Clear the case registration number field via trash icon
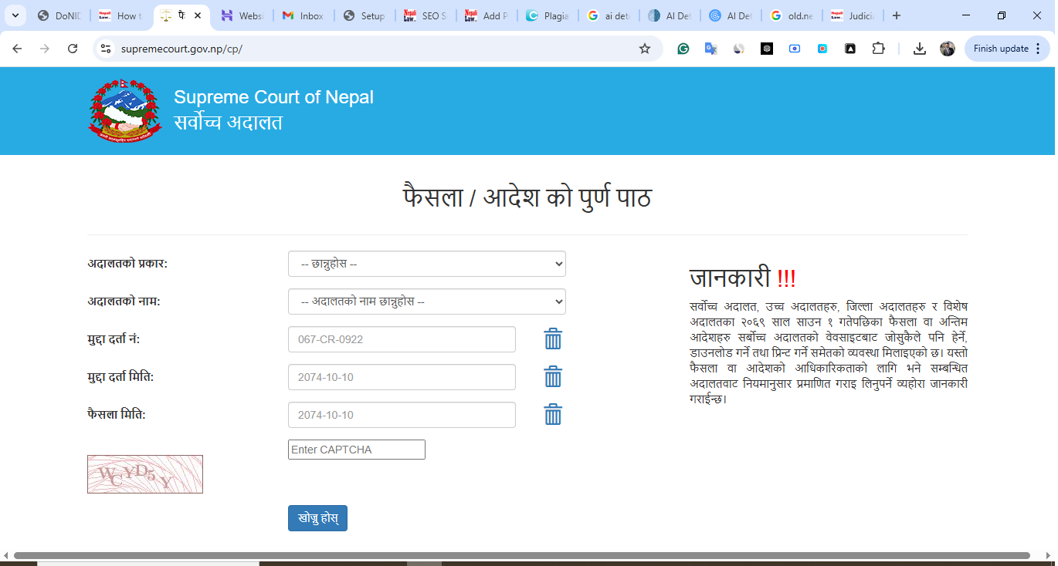 tap(552, 339)
